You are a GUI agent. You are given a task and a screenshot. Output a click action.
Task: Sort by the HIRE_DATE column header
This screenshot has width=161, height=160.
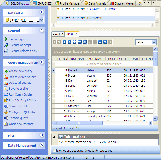click(x=131, y=59)
